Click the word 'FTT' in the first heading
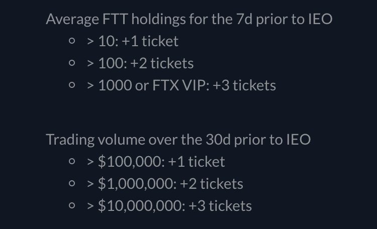 point(115,19)
